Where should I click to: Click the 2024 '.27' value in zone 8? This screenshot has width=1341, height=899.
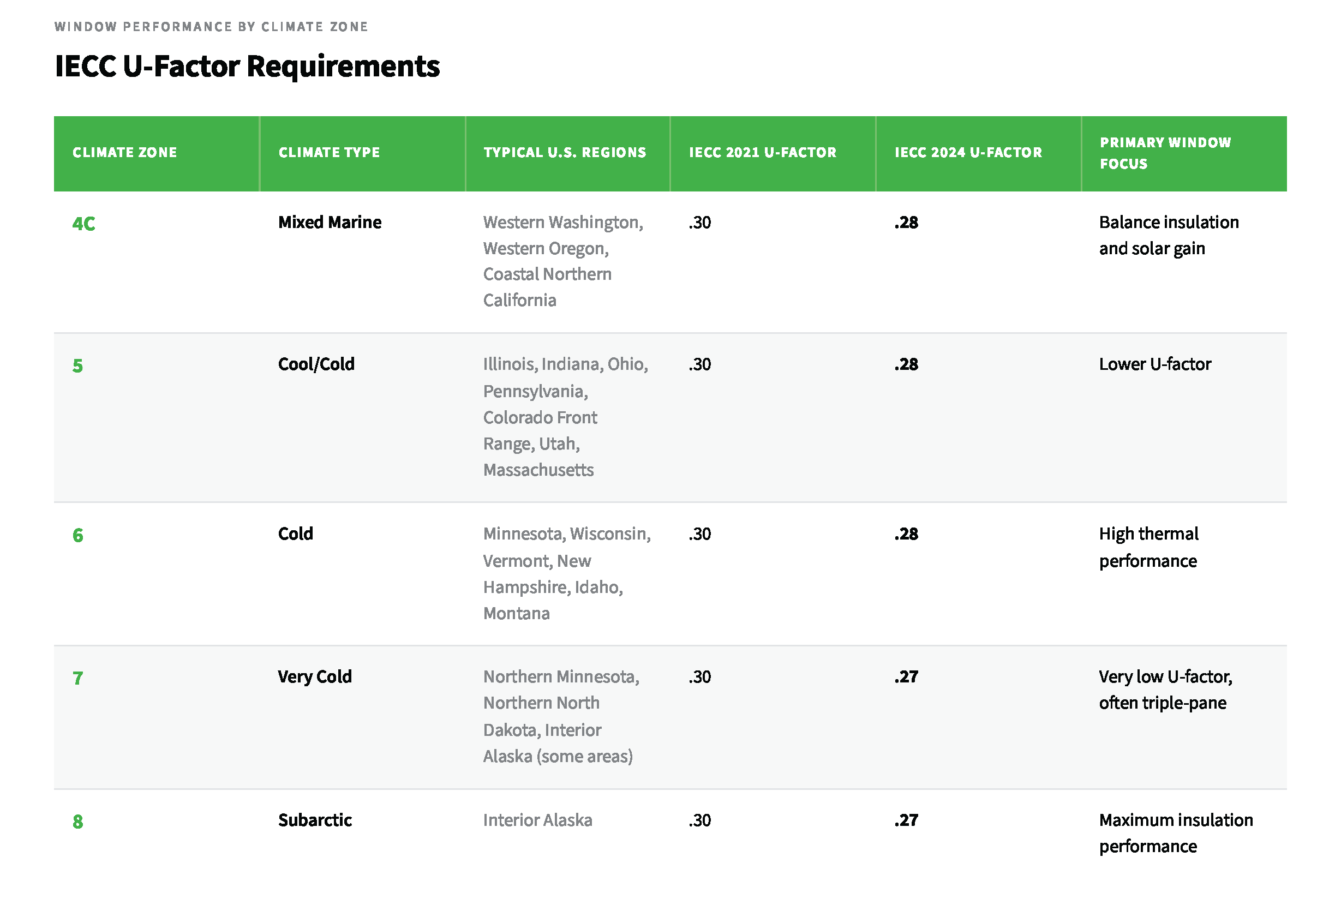pos(906,820)
